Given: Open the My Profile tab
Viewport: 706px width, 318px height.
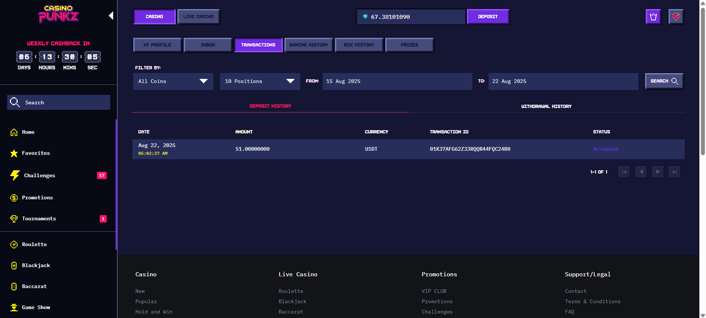Looking at the screenshot, I should pos(157,45).
